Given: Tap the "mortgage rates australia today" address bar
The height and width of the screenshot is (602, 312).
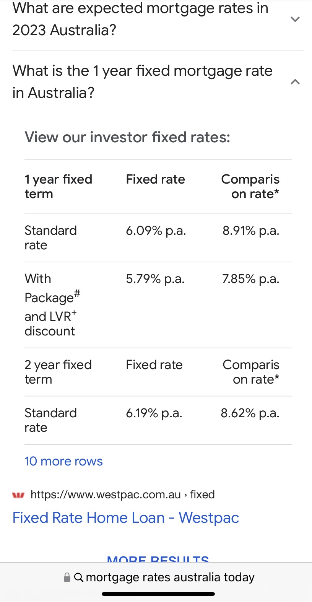Looking at the screenshot, I should (170, 577).
